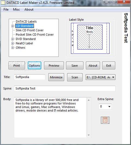Click the vertical Softpedia Test spine preview
The width and height of the screenshot is (131, 145).
pyautogui.click(x=126, y=28)
